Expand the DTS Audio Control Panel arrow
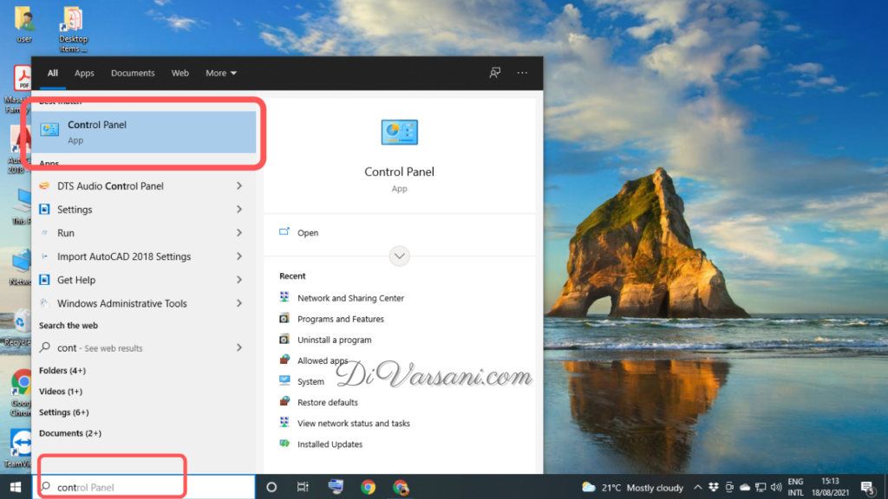Image resolution: width=888 pixels, height=499 pixels. click(x=239, y=186)
